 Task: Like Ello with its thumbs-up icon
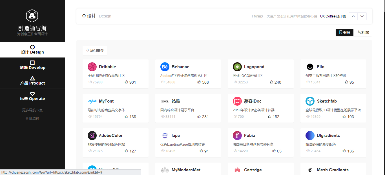pyautogui.click(x=346, y=82)
